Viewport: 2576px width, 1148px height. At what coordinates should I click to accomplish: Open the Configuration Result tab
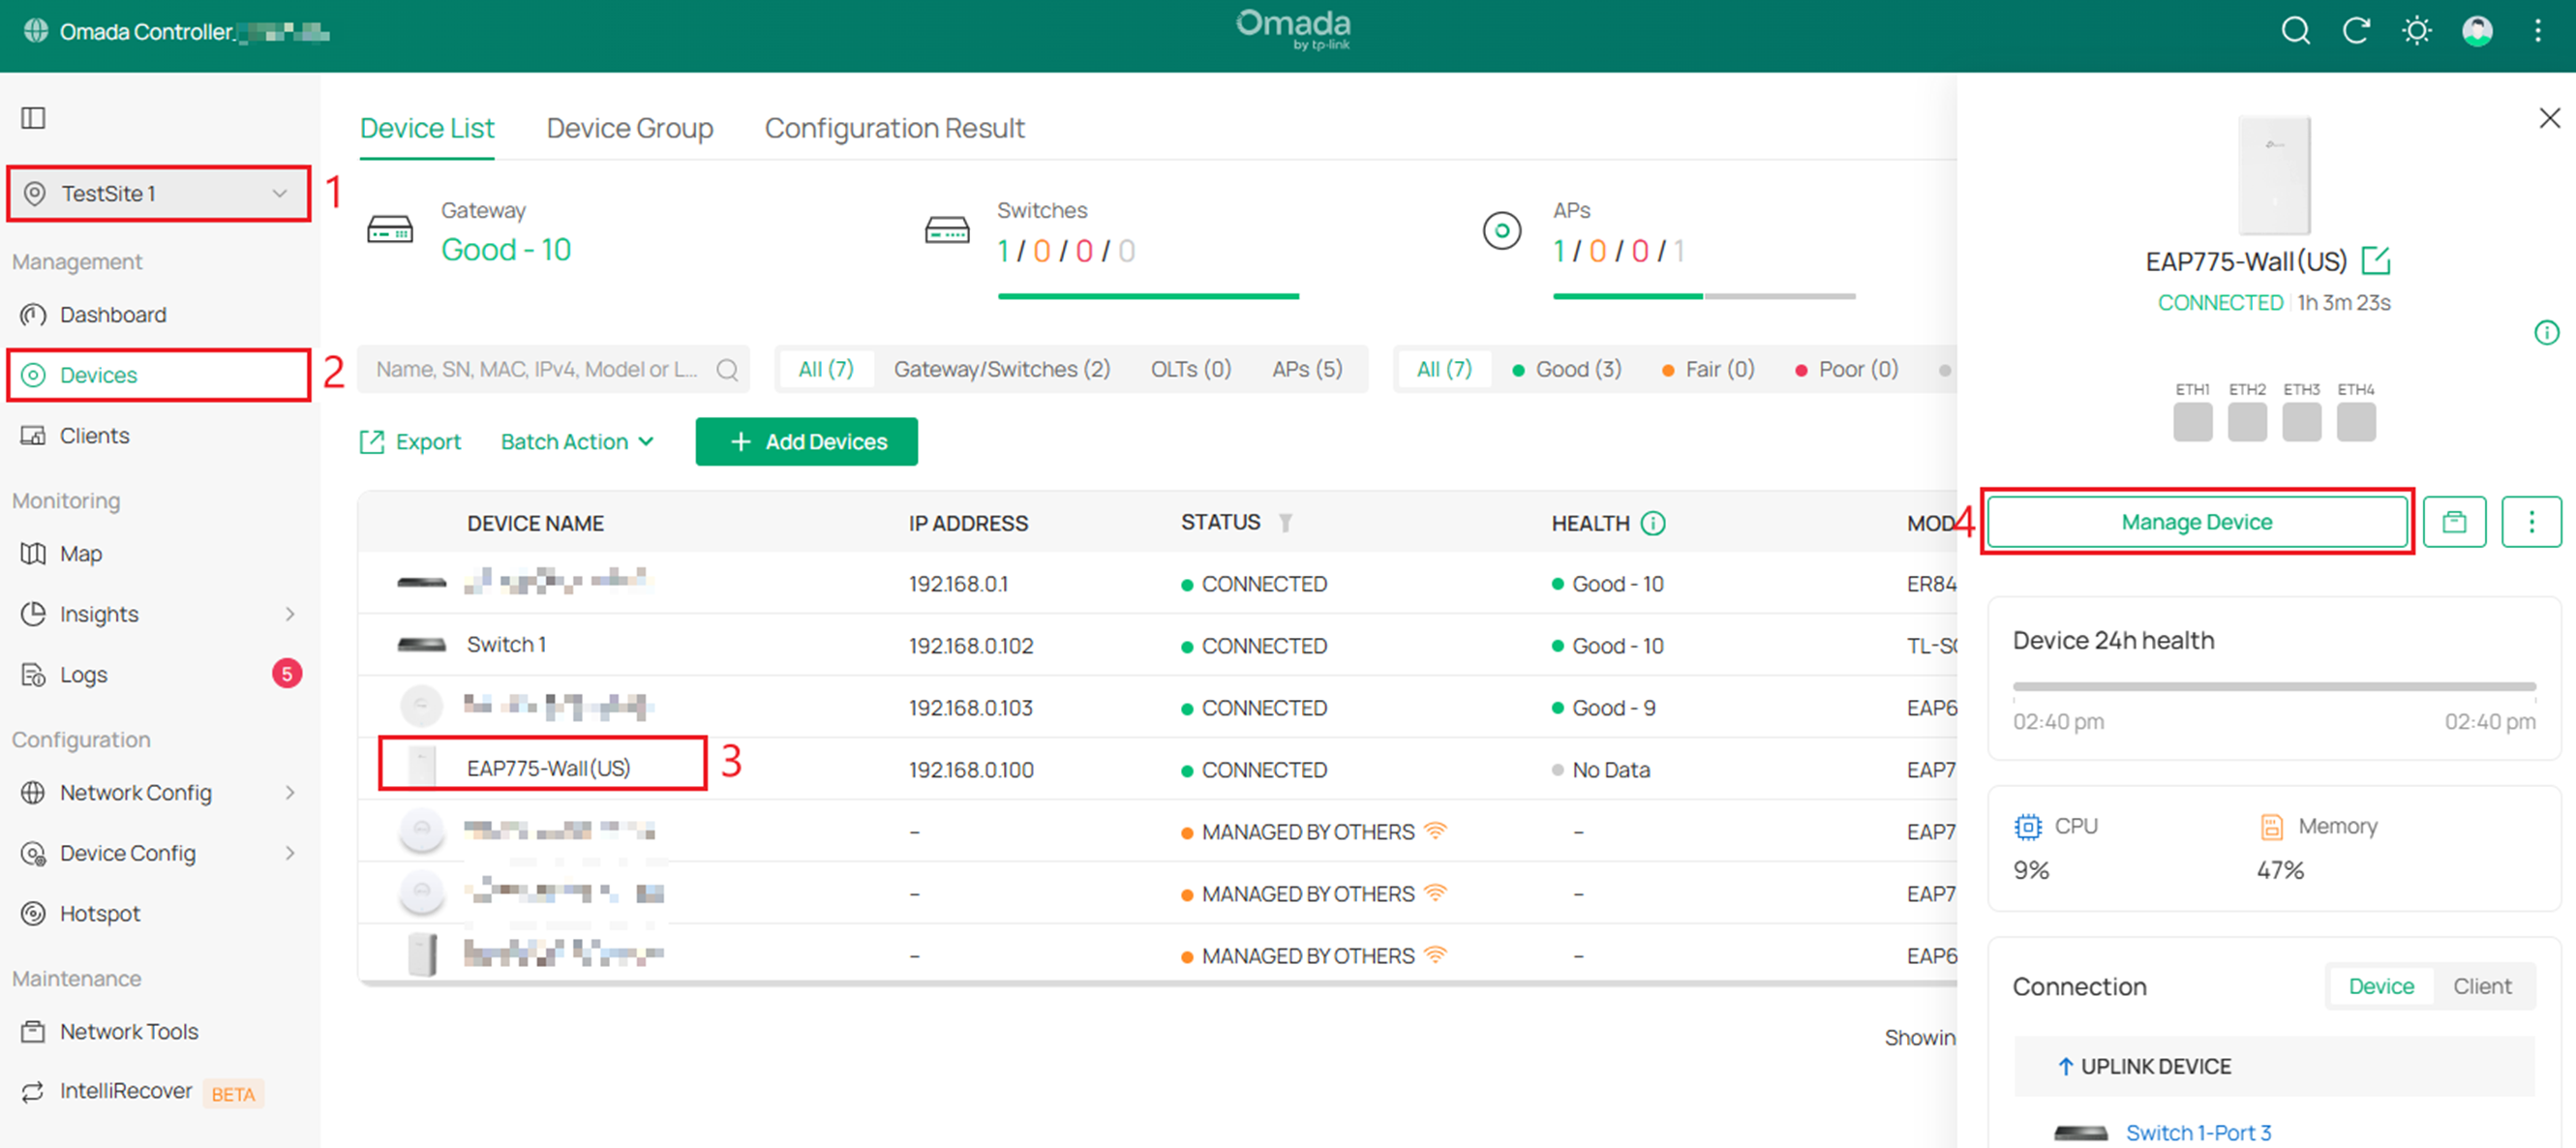(894, 129)
